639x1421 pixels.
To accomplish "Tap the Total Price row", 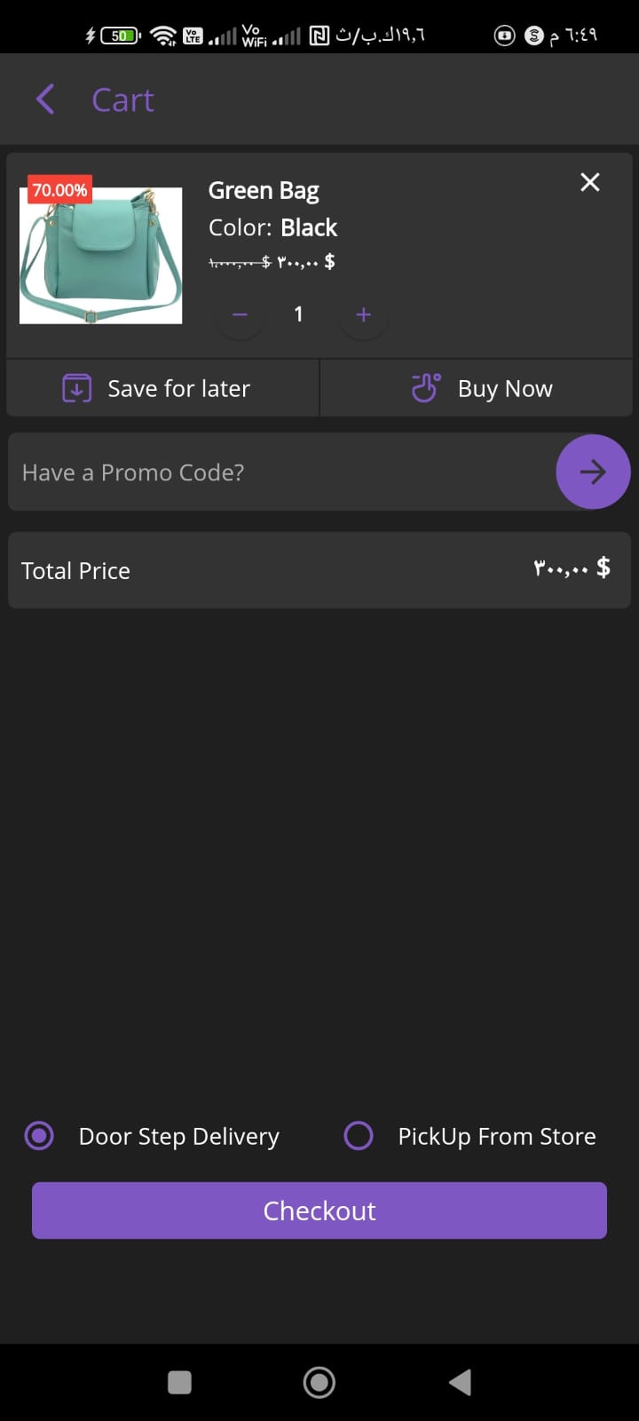I will (319, 570).
